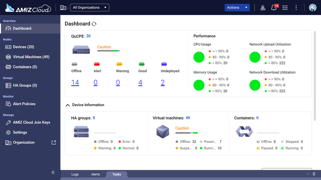
Task: Open AMIZ Cloud Join Keys page
Action: pyautogui.click(x=32, y=122)
